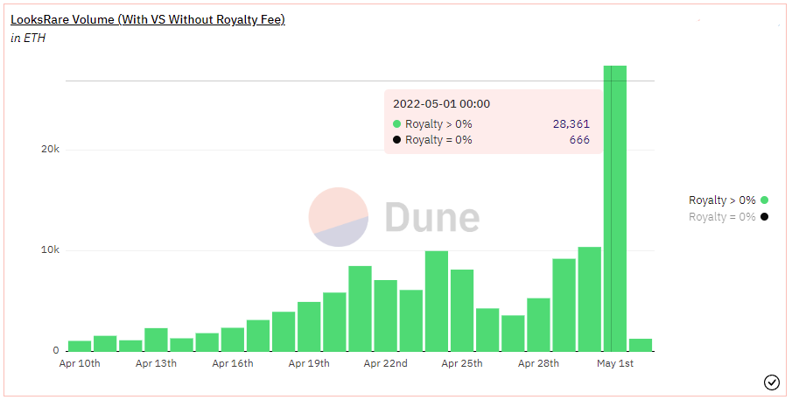792x400 pixels.
Task: Toggle the Royalty = 0% legend series
Action: (728, 217)
